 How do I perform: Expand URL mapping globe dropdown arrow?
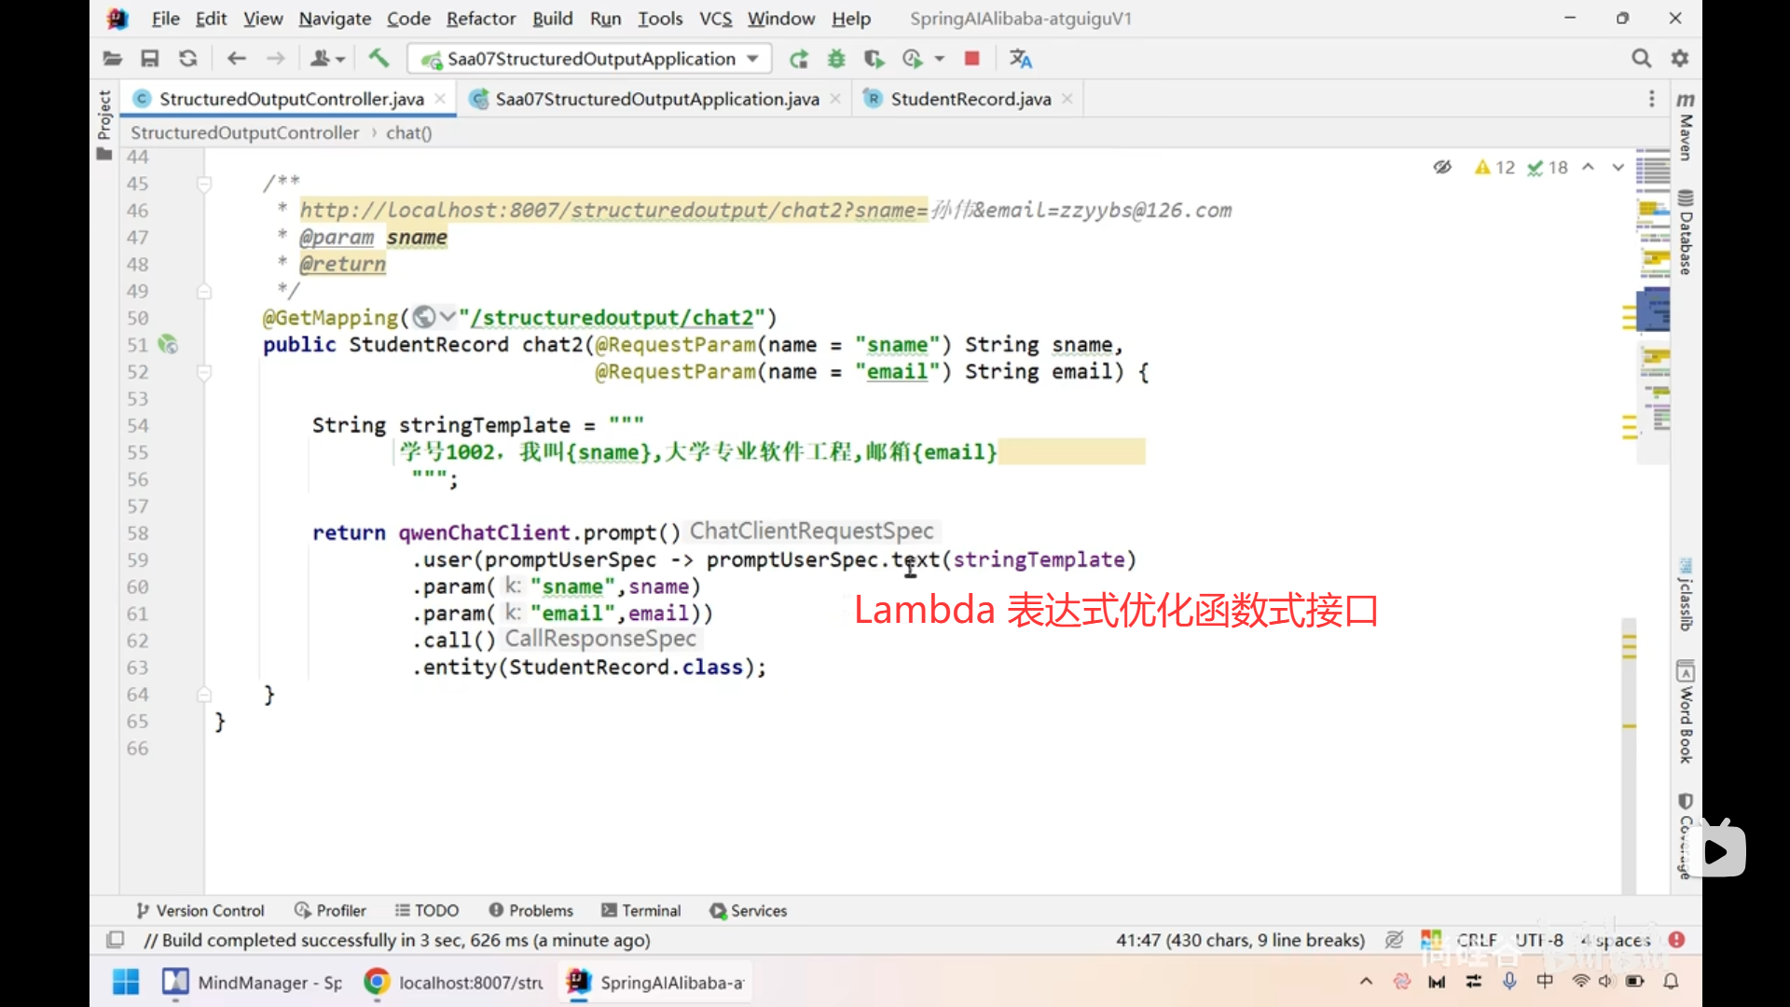pos(447,317)
